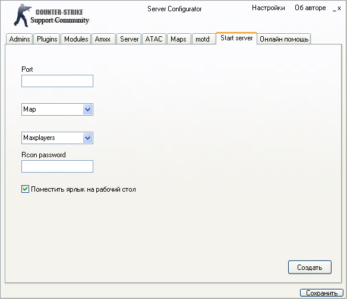Open the Настройки menu

268,8
